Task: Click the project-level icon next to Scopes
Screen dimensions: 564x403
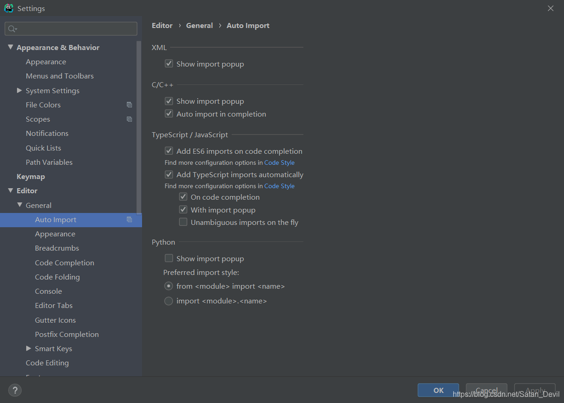Action: pyautogui.click(x=130, y=119)
